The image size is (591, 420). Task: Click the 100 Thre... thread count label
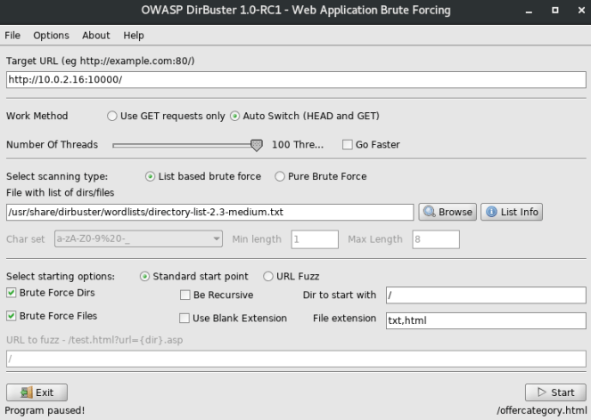(298, 144)
